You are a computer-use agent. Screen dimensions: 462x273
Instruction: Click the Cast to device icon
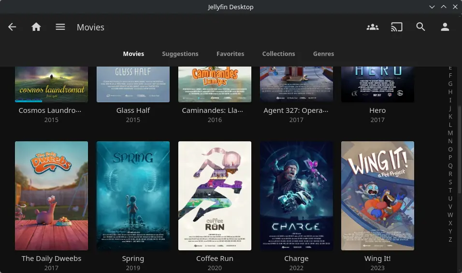(397, 27)
